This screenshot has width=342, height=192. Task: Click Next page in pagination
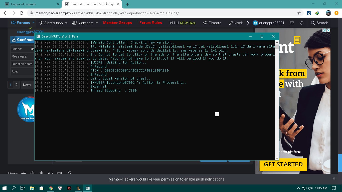click(x=27, y=85)
